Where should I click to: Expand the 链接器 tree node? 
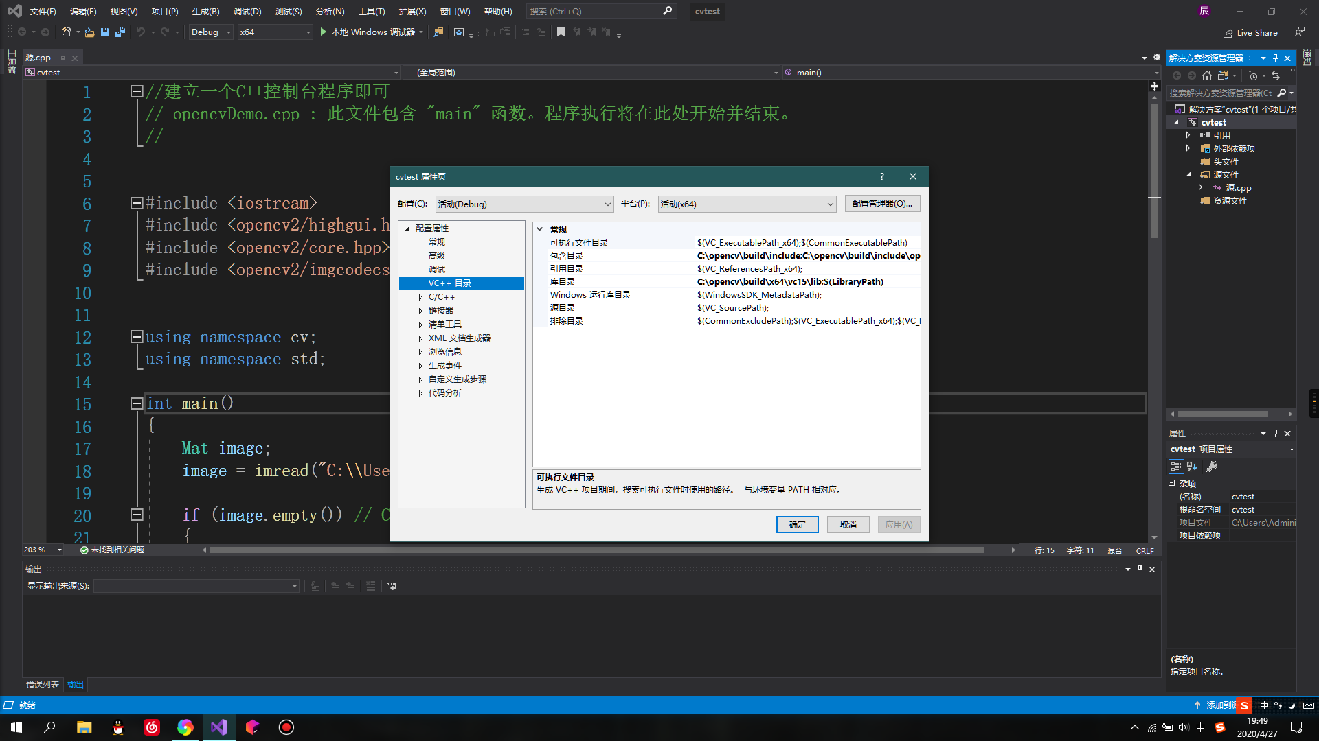(x=420, y=311)
